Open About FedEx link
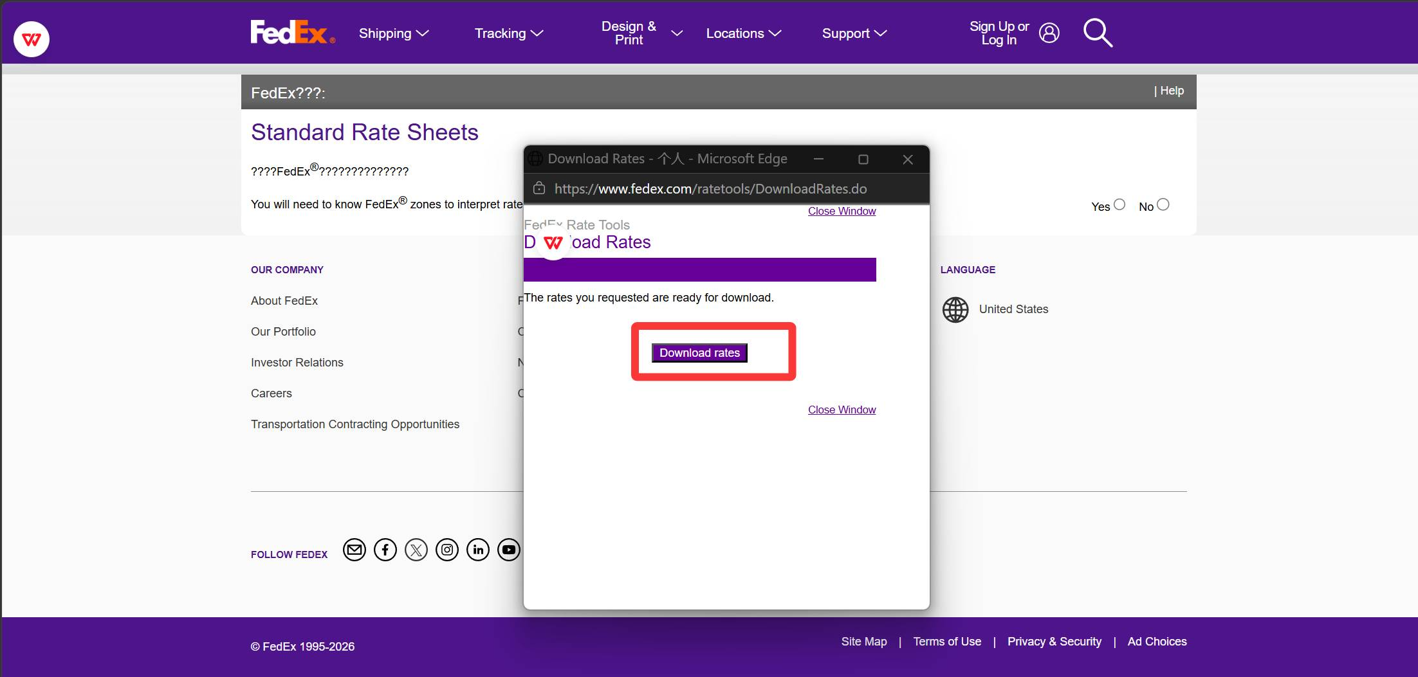The width and height of the screenshot is (1418, 677). (284, 301)
